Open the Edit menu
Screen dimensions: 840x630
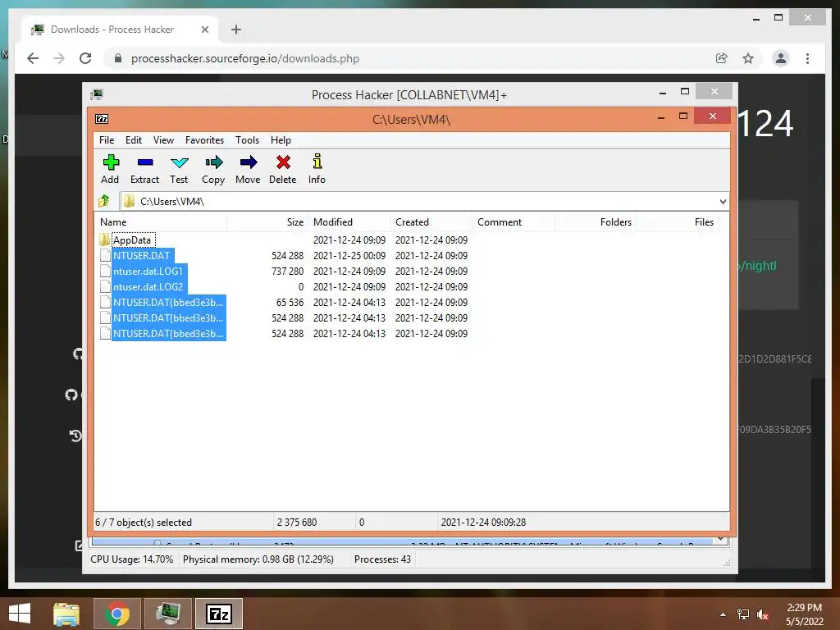[134, 139]
